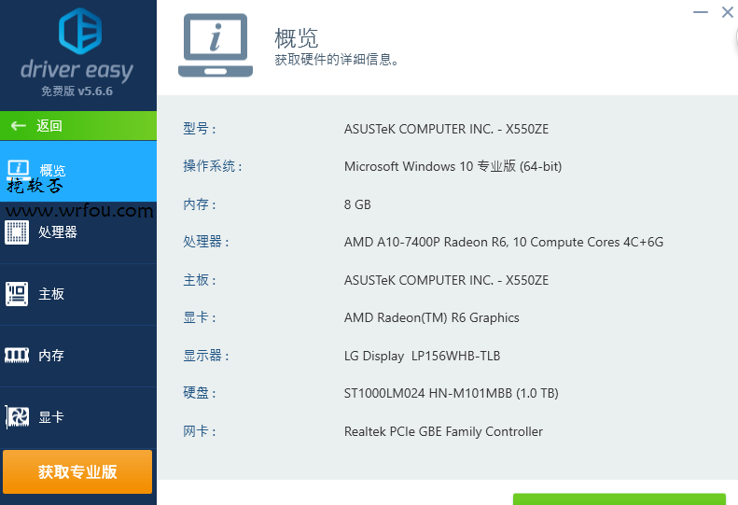Click the back arrow icon next to 返回
Image resolution: width=738 pixels, height=505 pixels.
(x=19, y=126)
